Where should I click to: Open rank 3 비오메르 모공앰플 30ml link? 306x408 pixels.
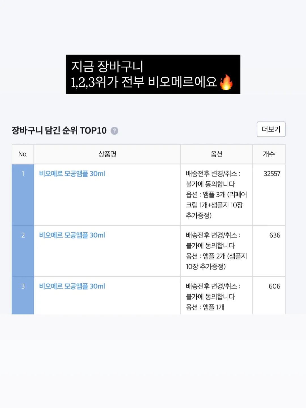pos(72,286)
